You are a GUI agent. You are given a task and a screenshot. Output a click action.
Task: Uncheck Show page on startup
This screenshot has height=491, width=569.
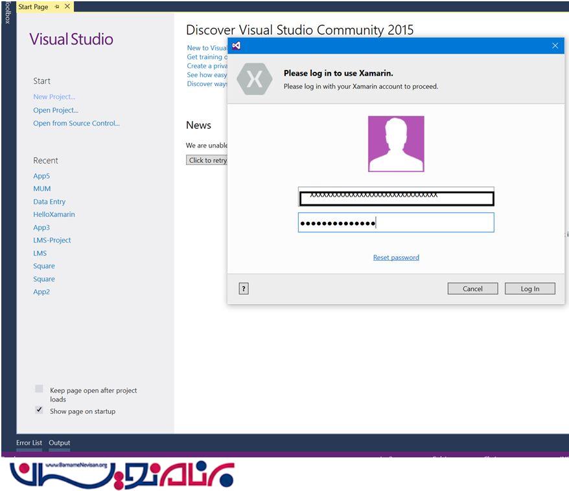(x=40, y=410)
